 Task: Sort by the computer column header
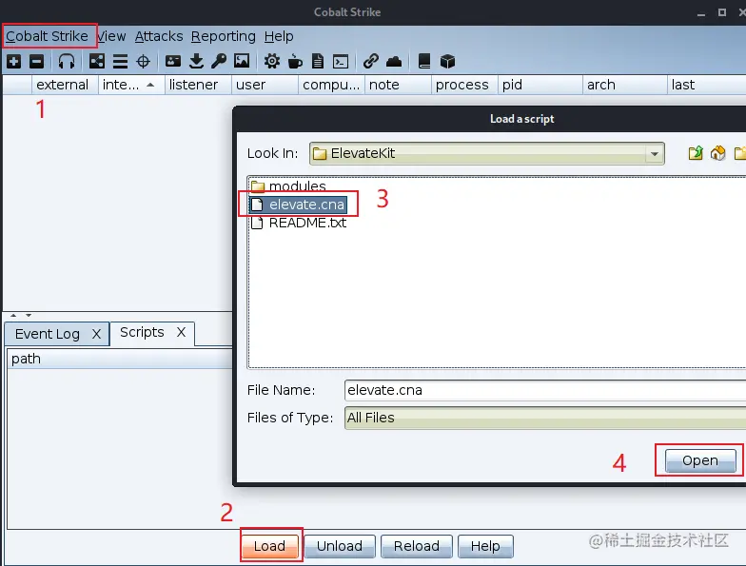(x=331, y=85)
